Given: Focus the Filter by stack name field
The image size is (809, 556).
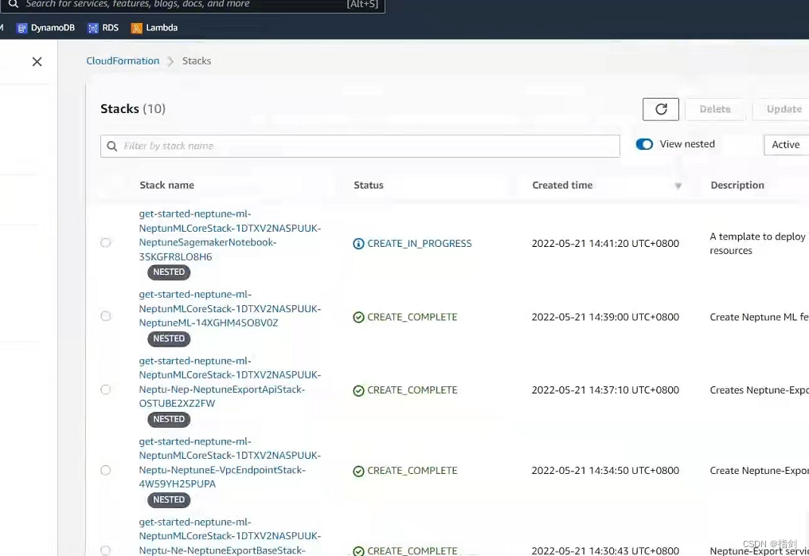Looking at the screenshot, I should (x=360, y=146).
